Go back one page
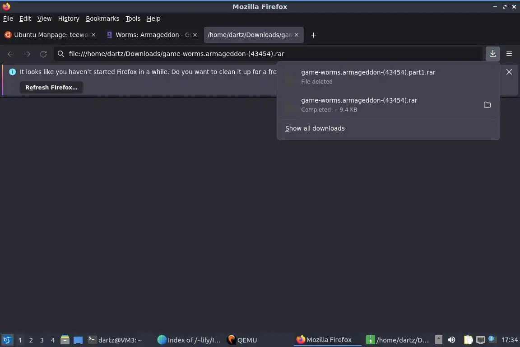Screen dimensions: 520x347 pyautogui.click(x=11, y=54)
